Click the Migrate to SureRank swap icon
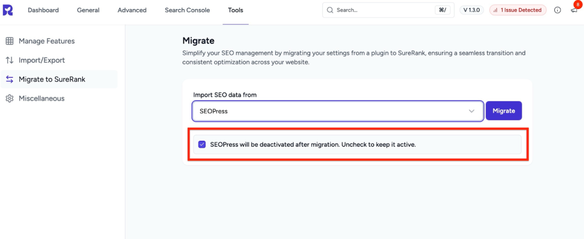Image resolution: width=584 pixels, height=239 pixels. (10, 79)
